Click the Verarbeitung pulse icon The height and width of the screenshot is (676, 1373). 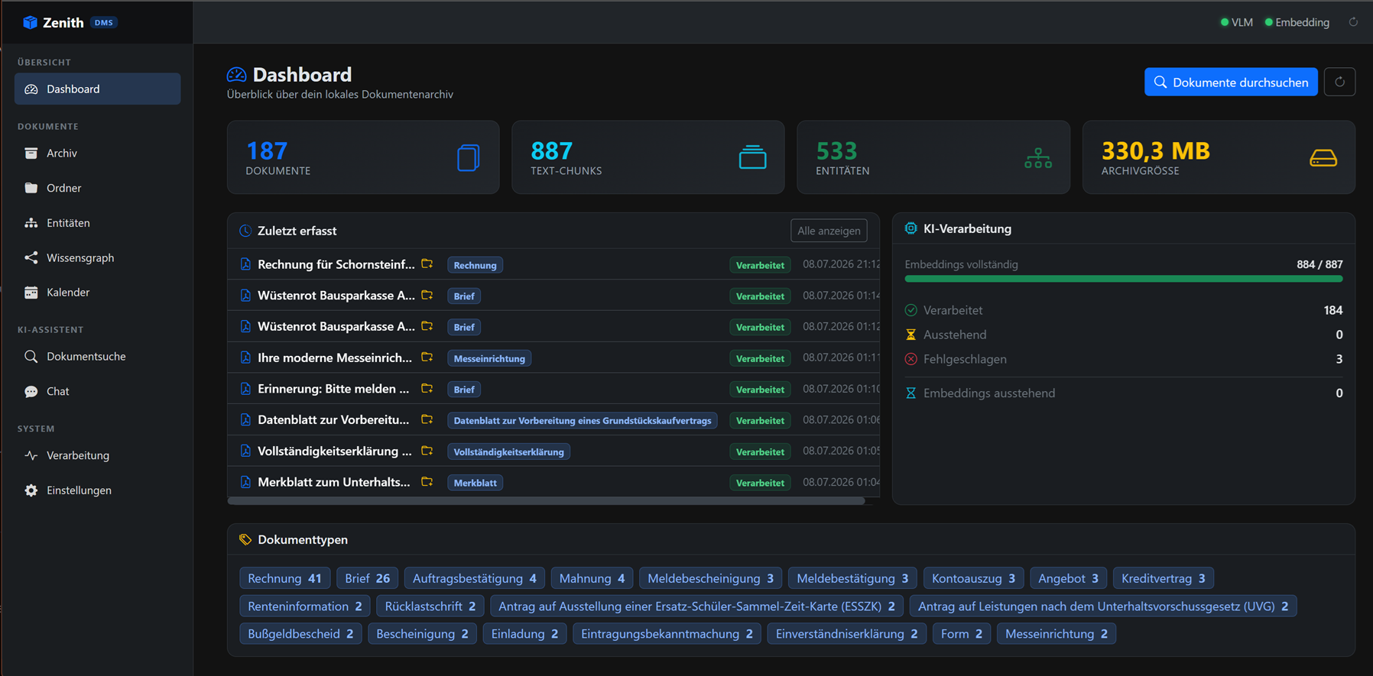[31, 456]
